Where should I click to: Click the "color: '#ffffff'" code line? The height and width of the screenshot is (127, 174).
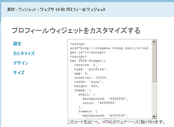(x=99, y=103)
